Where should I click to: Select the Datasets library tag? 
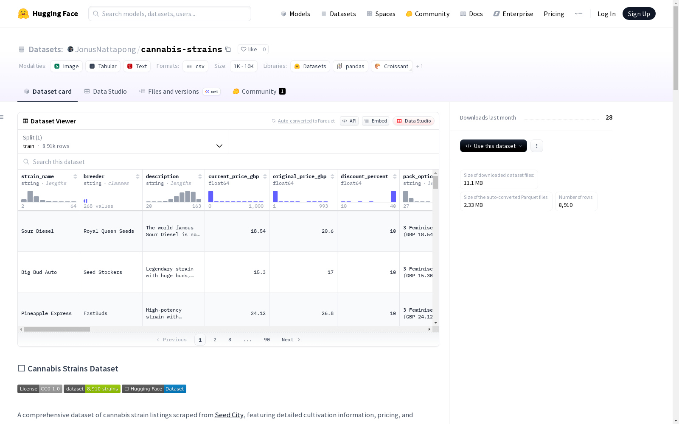[x=310, y=66]
